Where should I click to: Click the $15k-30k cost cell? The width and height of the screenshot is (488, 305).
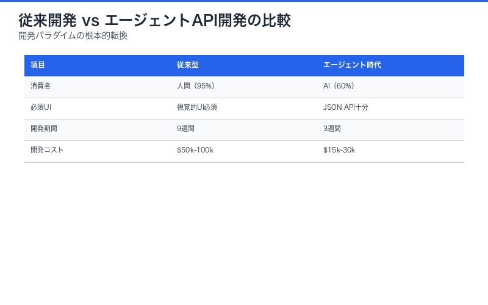[339, 150]
